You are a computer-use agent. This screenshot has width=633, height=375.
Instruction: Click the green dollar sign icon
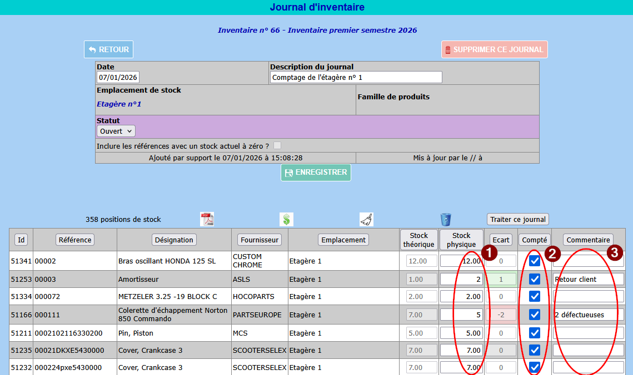[x=286, y=219]
